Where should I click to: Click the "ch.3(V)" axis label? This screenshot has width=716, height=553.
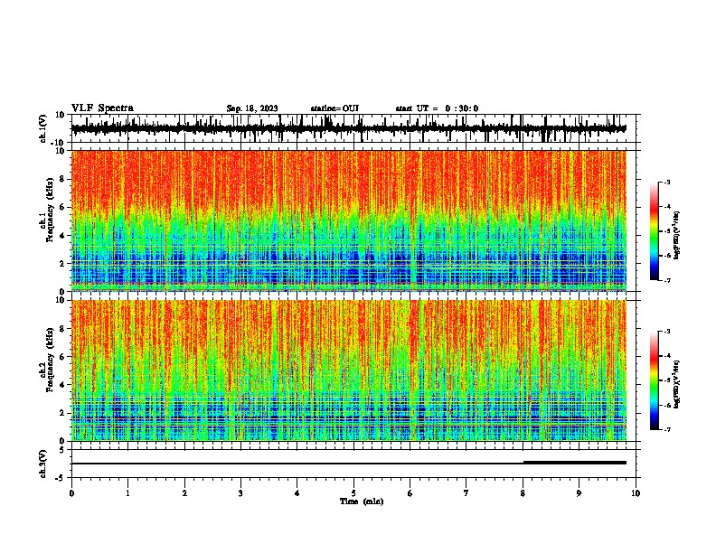(43, 464)
